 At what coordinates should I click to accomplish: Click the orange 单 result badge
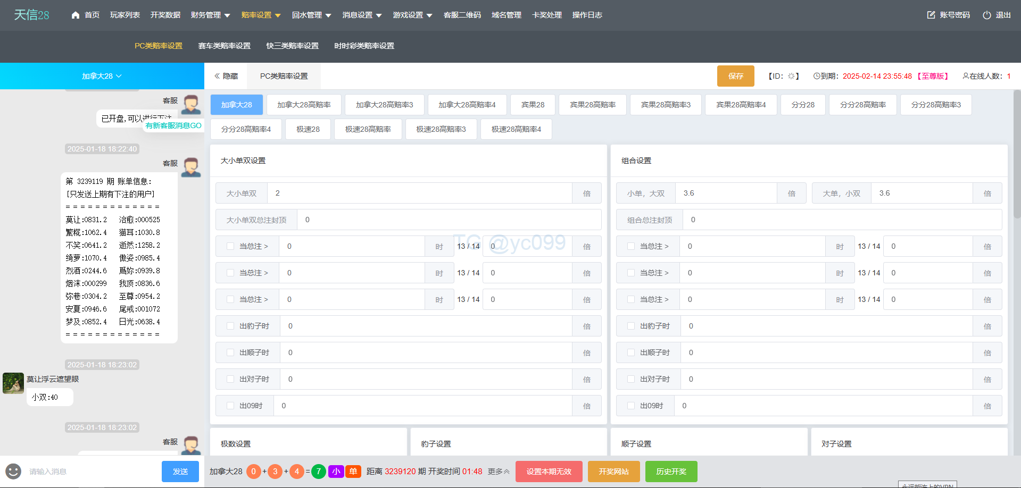(353, 472)
